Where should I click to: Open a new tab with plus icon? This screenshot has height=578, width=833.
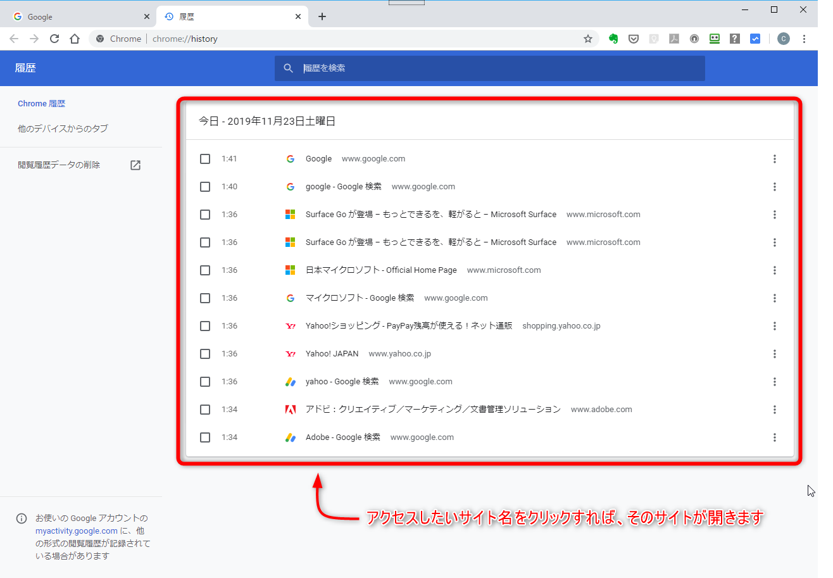click(322, 16)
